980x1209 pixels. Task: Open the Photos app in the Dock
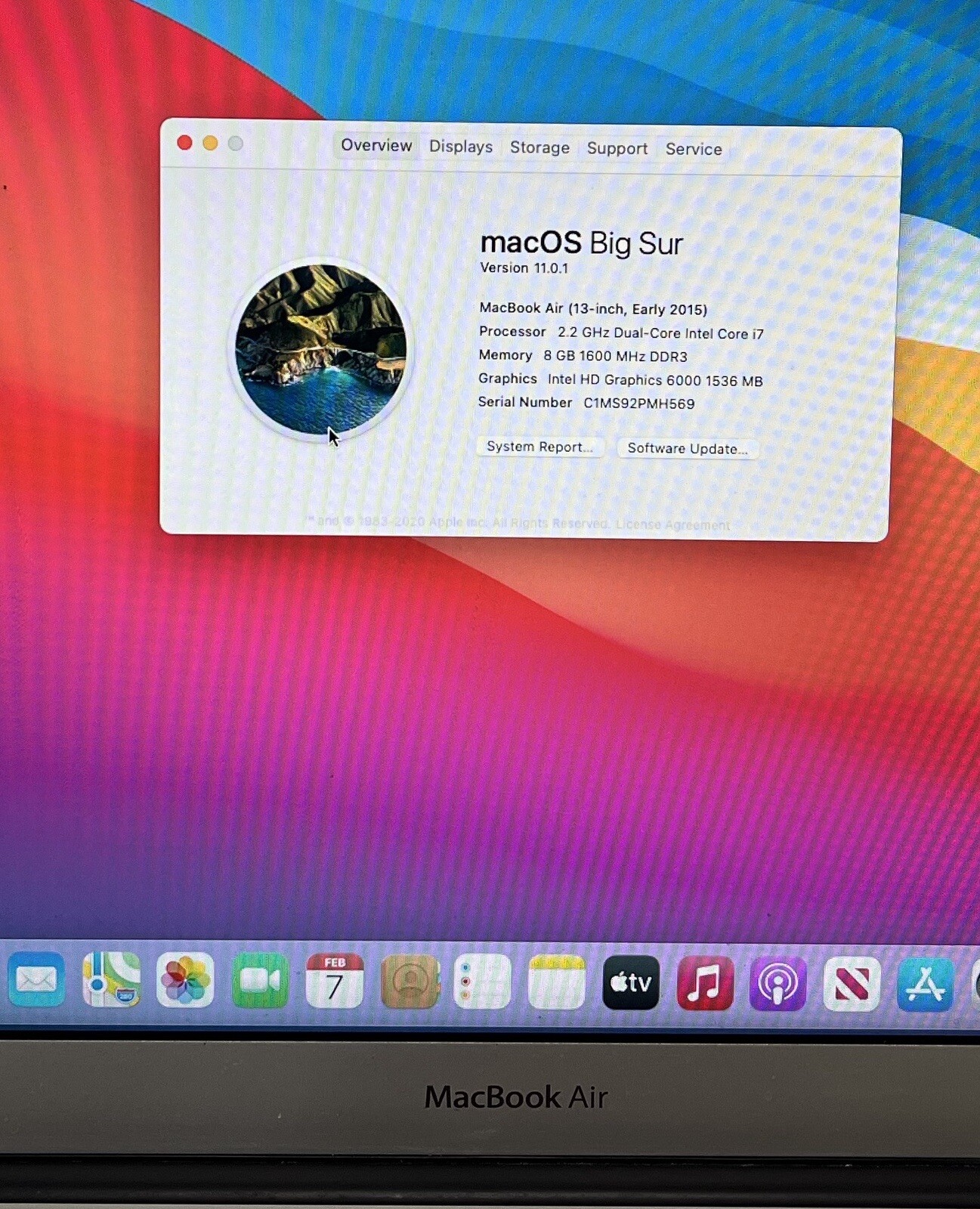[185, 981]
